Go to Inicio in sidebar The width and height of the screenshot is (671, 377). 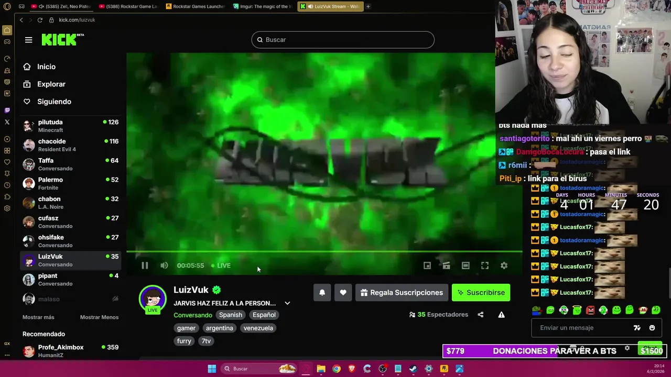(x=46, y=66)
